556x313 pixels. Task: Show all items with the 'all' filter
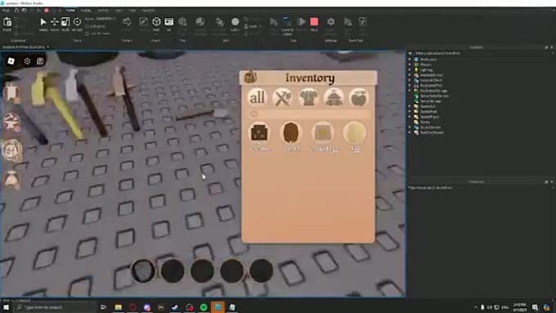[x=257, y=97]
